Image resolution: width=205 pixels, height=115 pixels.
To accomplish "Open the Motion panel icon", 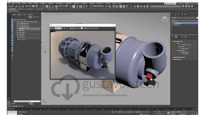I will coord(182,15).
